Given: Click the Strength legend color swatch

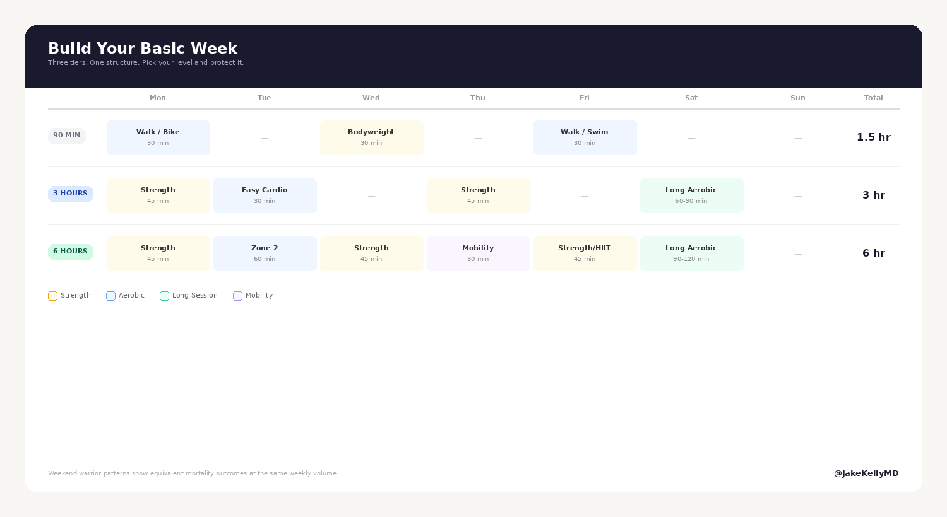Looking at the screenshot, I should coord(52,296).
